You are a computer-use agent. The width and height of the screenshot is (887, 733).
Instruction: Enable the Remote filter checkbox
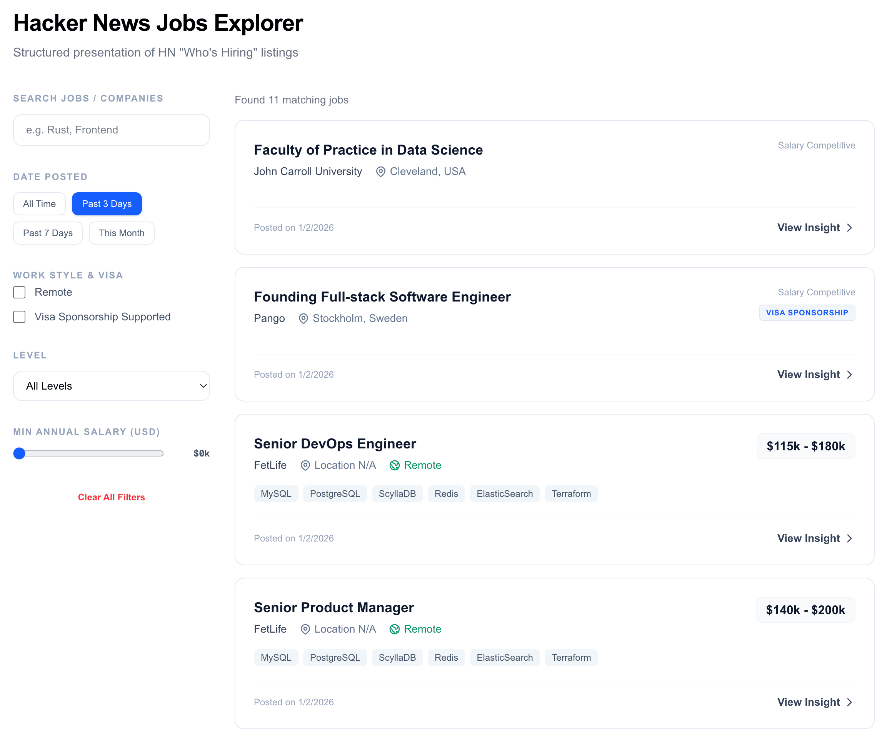click(x=19, y=292)
